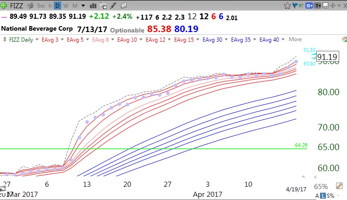Screen dimensions: 347x200
Task: Click the FIZZ ticker symbol
Action: 17,5
